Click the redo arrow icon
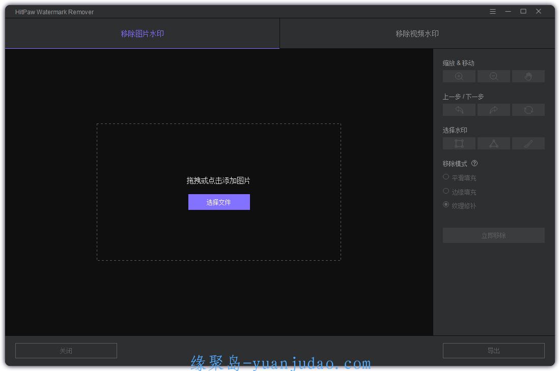560x371 pixels. pyautogui.click(x=494, y=110)
